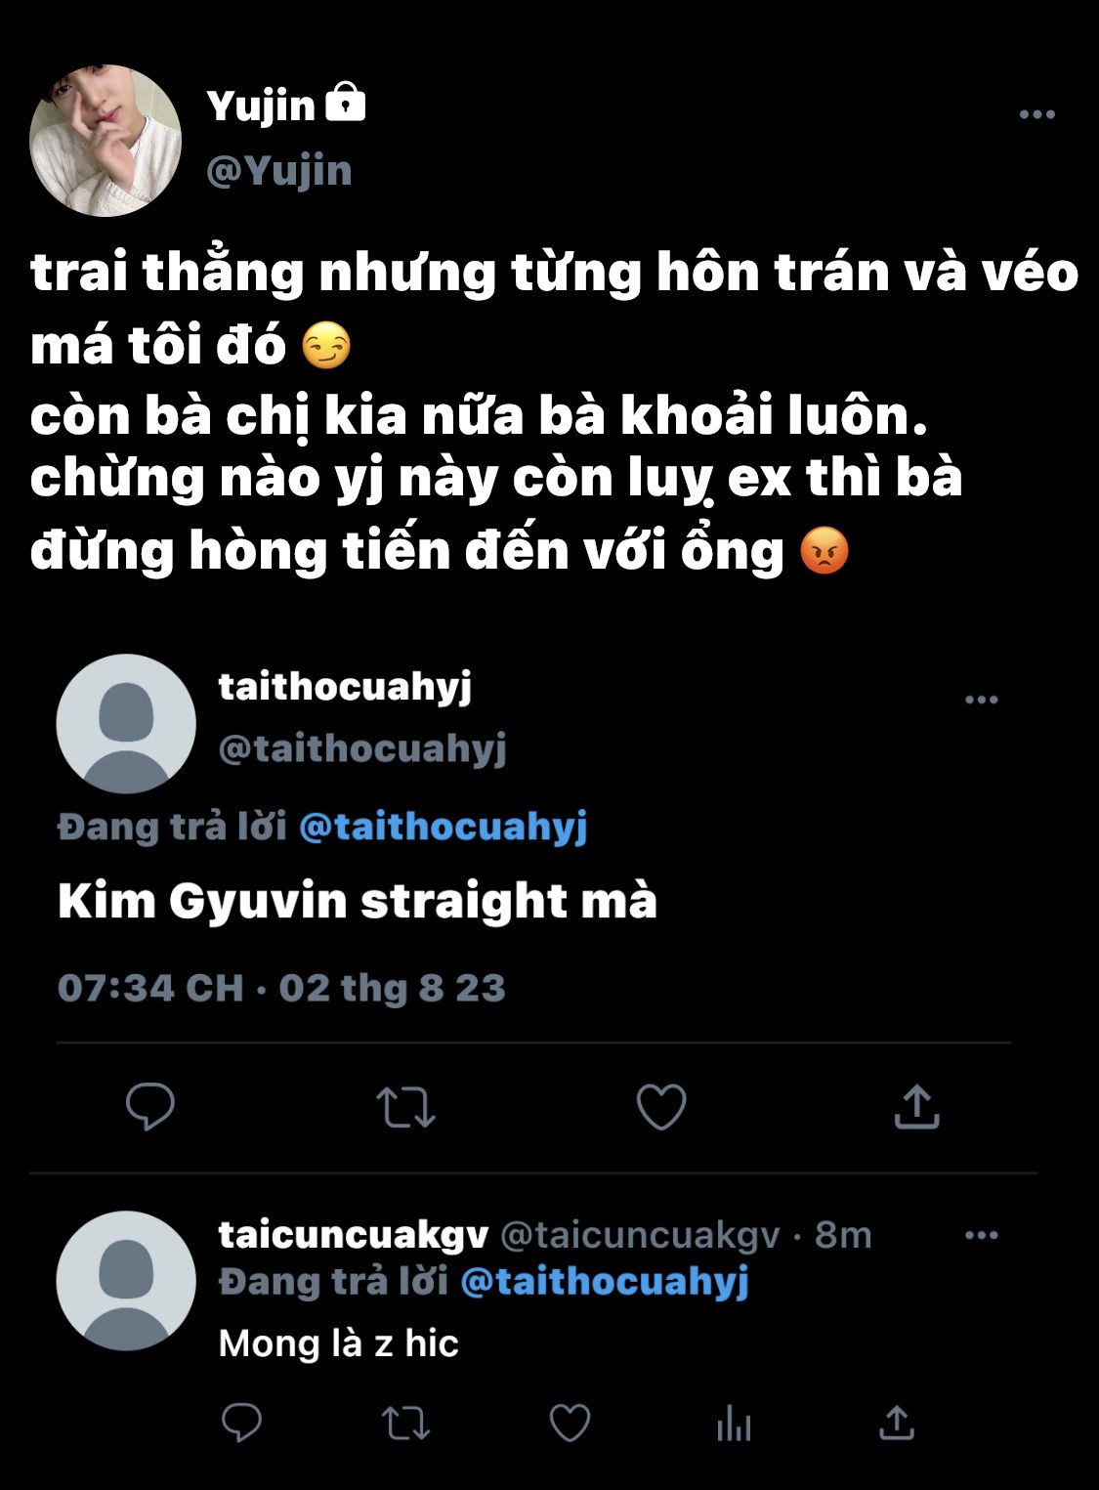Share the taicuncuakgv reply

pos(897,1423)
